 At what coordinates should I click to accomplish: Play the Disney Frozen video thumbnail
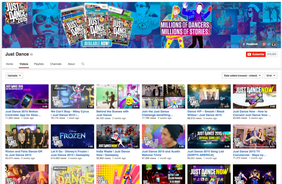tap(72, 136)
